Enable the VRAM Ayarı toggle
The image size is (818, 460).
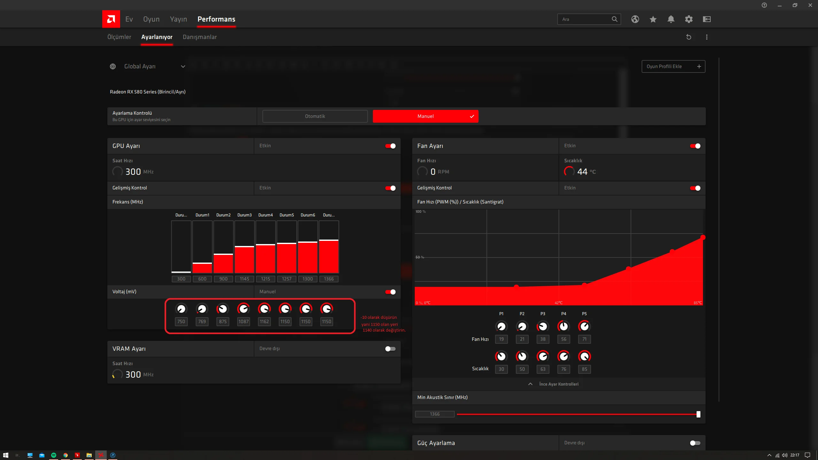click(390, 349)
